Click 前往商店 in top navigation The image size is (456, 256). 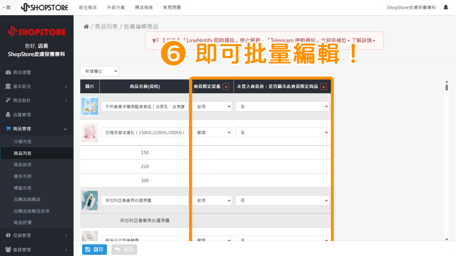[88, 7]
